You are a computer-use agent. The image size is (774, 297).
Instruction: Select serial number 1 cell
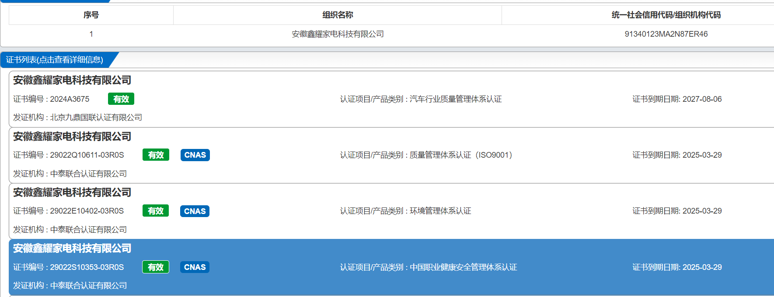(x=91, y=34)
